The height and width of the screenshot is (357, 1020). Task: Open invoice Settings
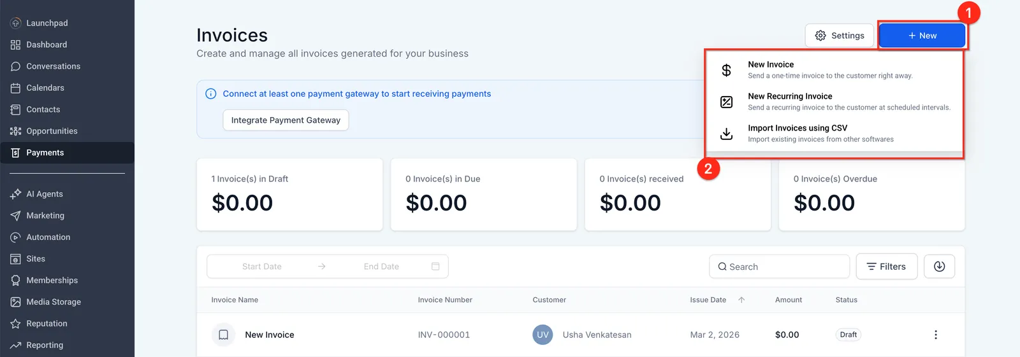click(x=839, y=36)
